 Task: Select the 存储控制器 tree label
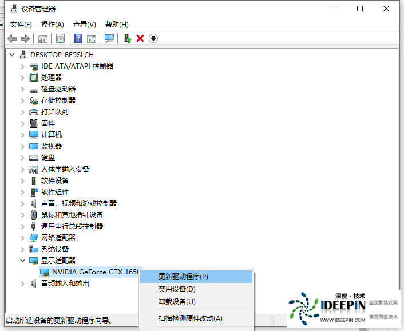click(x=58, y=101)
